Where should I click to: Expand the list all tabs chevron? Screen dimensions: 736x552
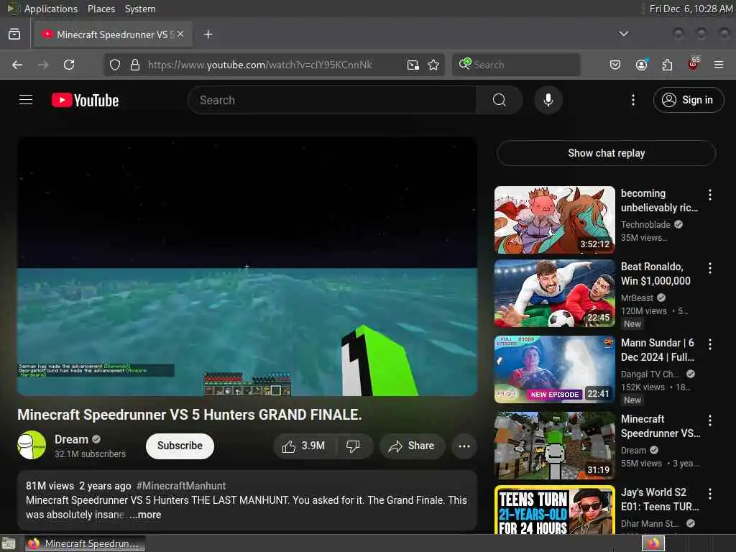point(623,34)
